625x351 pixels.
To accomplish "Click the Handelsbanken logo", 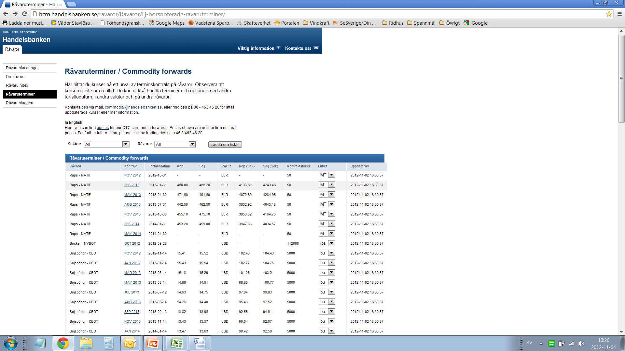I will [26, 40].
